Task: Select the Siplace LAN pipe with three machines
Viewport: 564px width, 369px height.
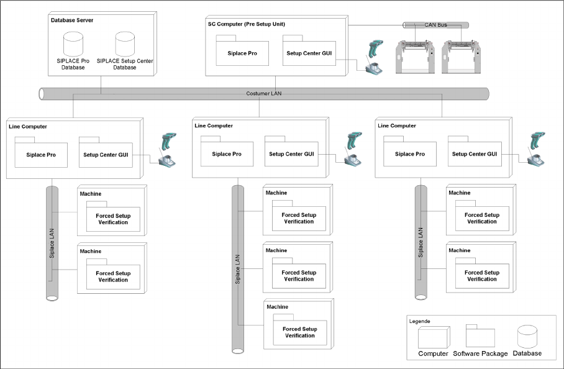Action: 237,270
